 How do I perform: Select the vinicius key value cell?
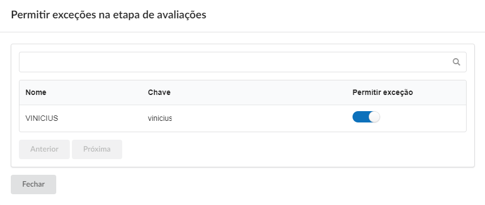click(160, 118)
